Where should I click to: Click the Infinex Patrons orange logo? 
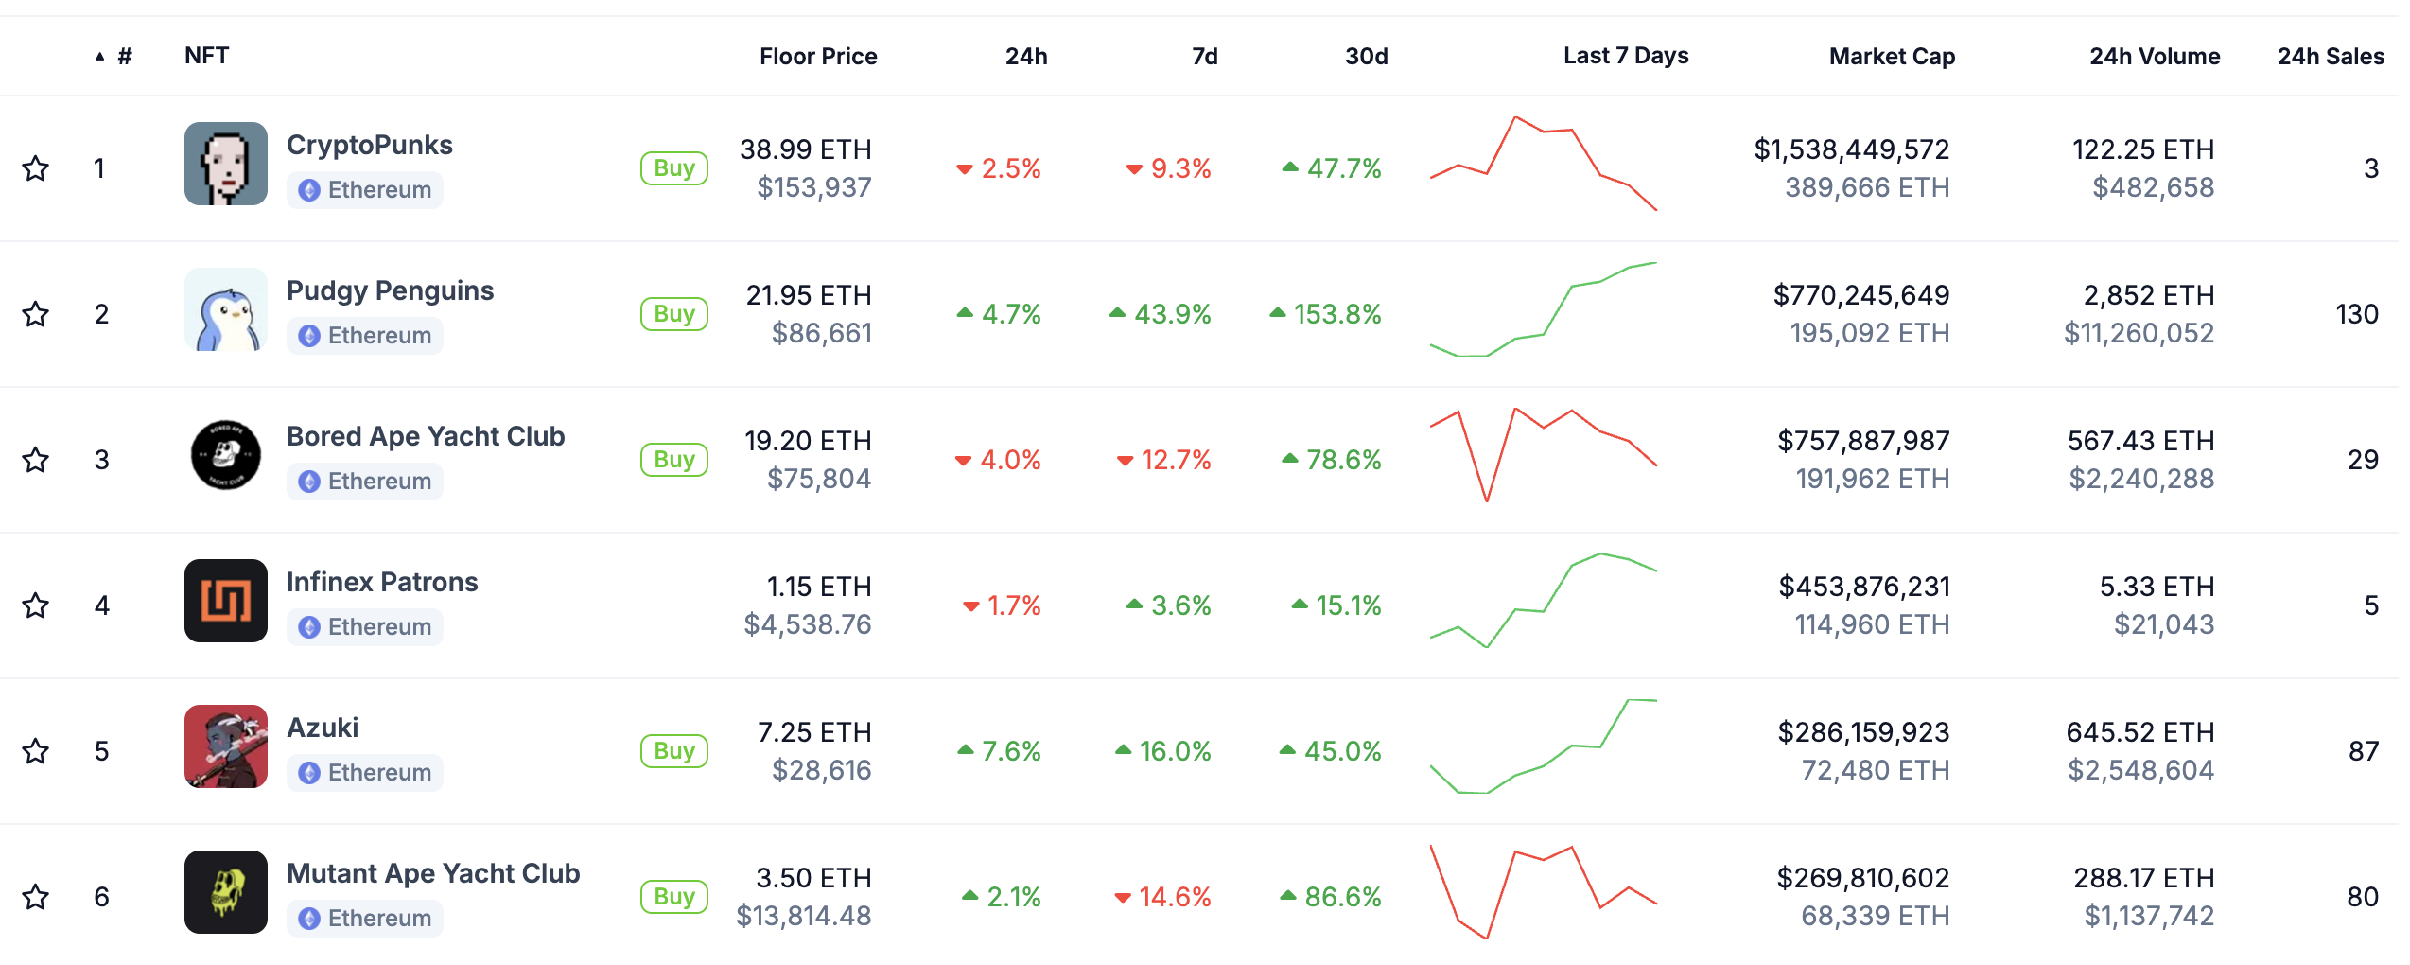225,601
